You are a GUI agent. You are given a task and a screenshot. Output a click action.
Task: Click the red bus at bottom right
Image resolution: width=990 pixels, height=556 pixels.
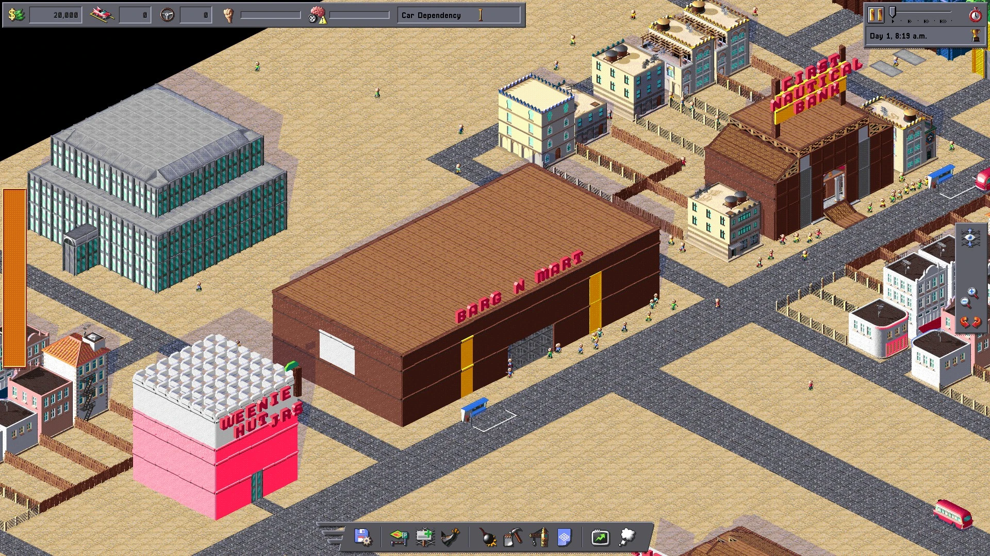[x=953, y=514]
